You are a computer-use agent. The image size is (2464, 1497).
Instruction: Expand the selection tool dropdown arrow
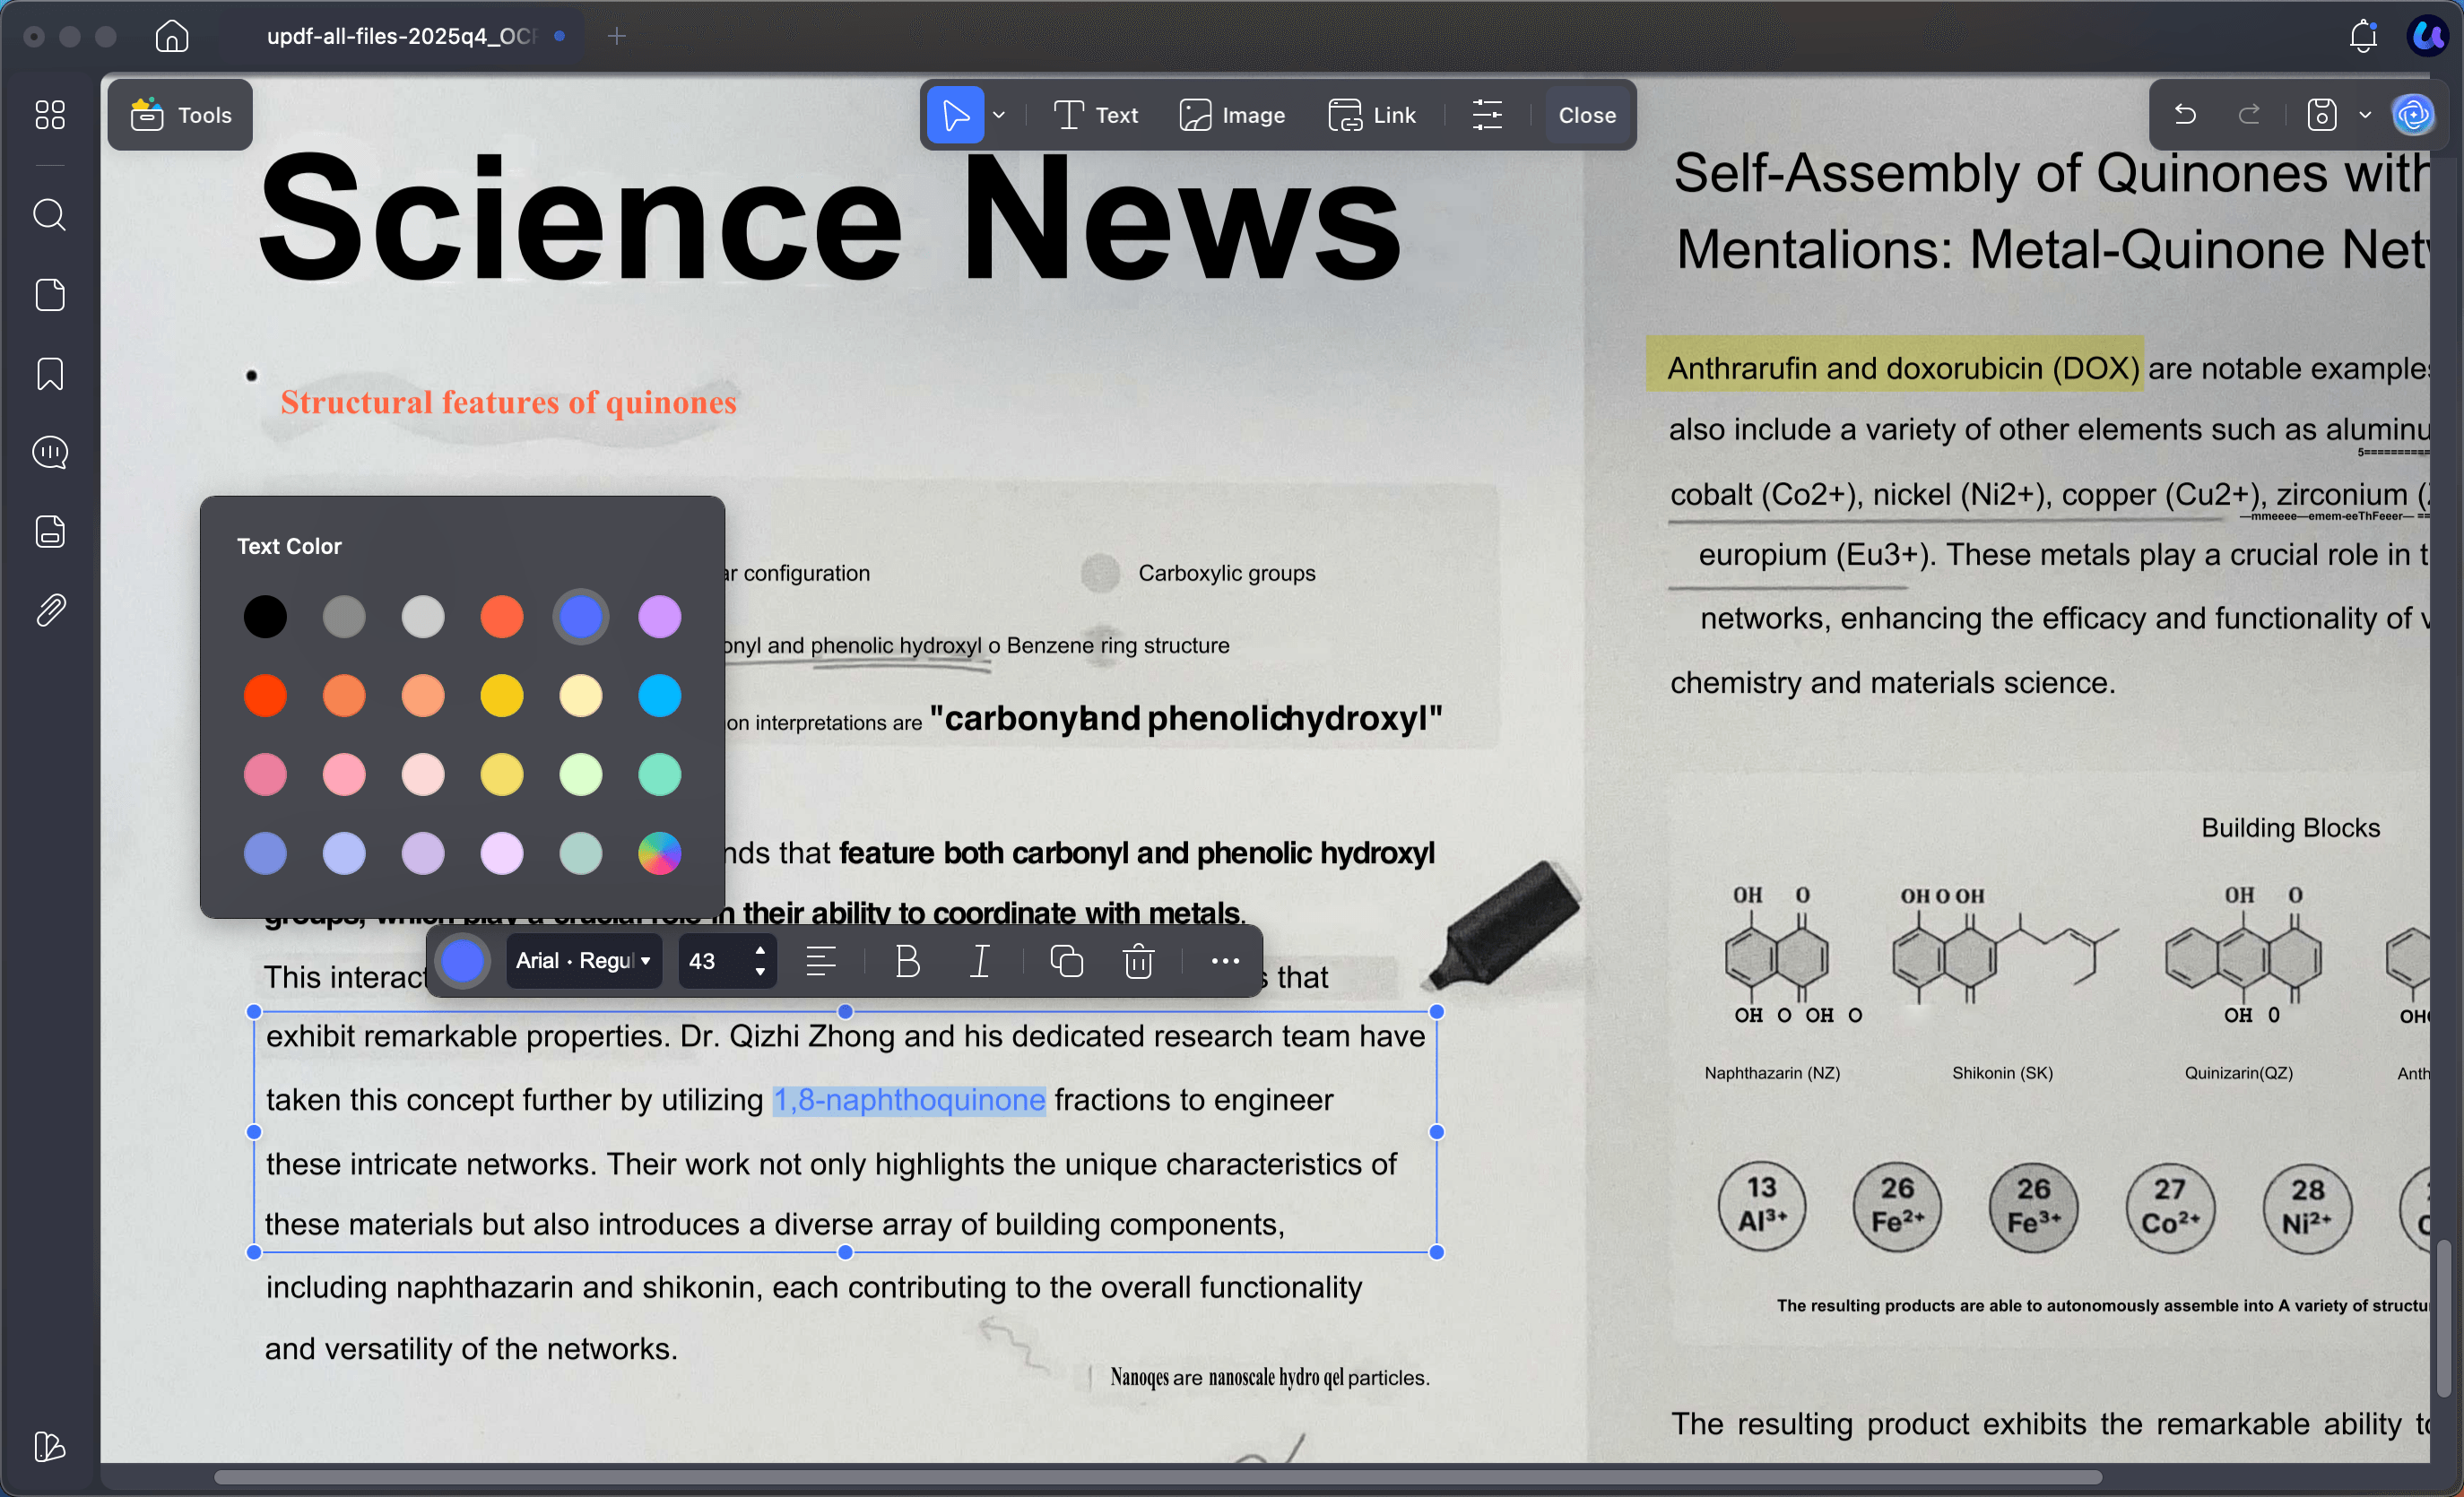coord(999,115)
